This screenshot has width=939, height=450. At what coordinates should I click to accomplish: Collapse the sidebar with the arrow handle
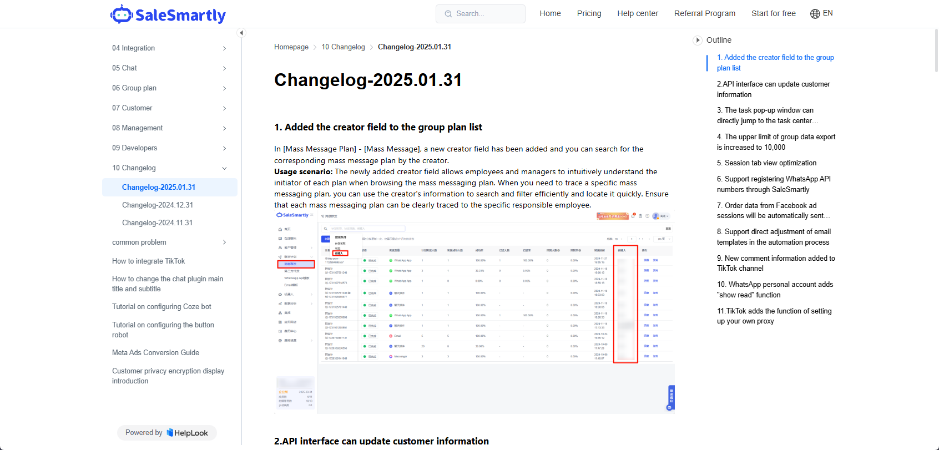tap(241, 33)
